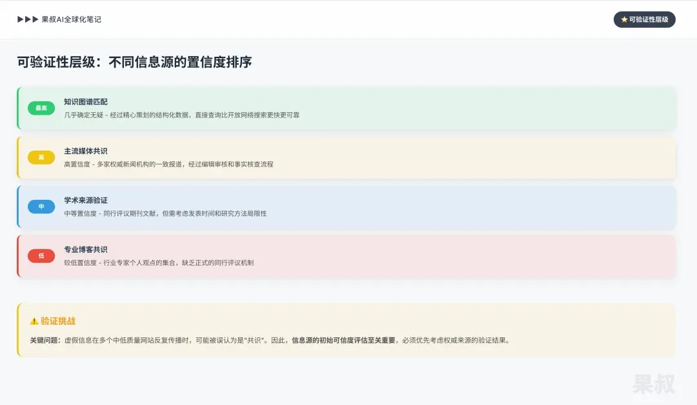Viewport: 697px width, 405px height.
Task: Click the 果叔 watermark in bottom corner
Action: [654, 384]
